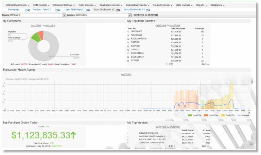Click the green Price Change pie slice
The height and width of the screenshot is (155, 261).
[36, 38]
